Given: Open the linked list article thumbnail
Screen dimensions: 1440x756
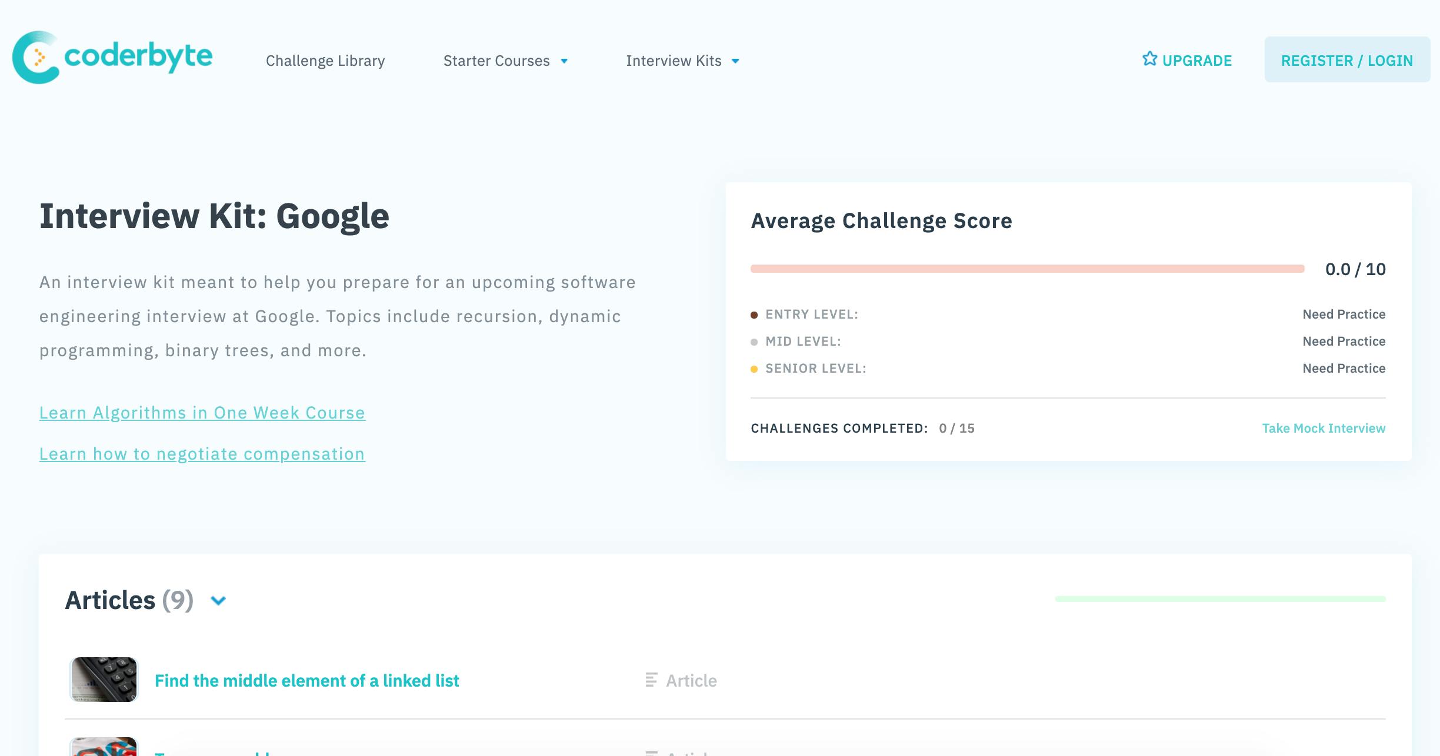Looking at the screenshot, I should click(x=104, y=679).
